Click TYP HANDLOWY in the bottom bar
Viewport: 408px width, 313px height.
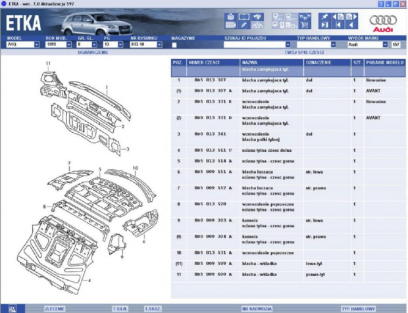tap(358, 309)
